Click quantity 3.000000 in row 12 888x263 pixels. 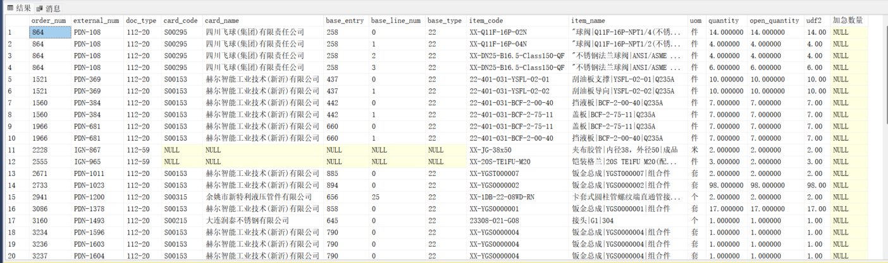pos(725,161)
